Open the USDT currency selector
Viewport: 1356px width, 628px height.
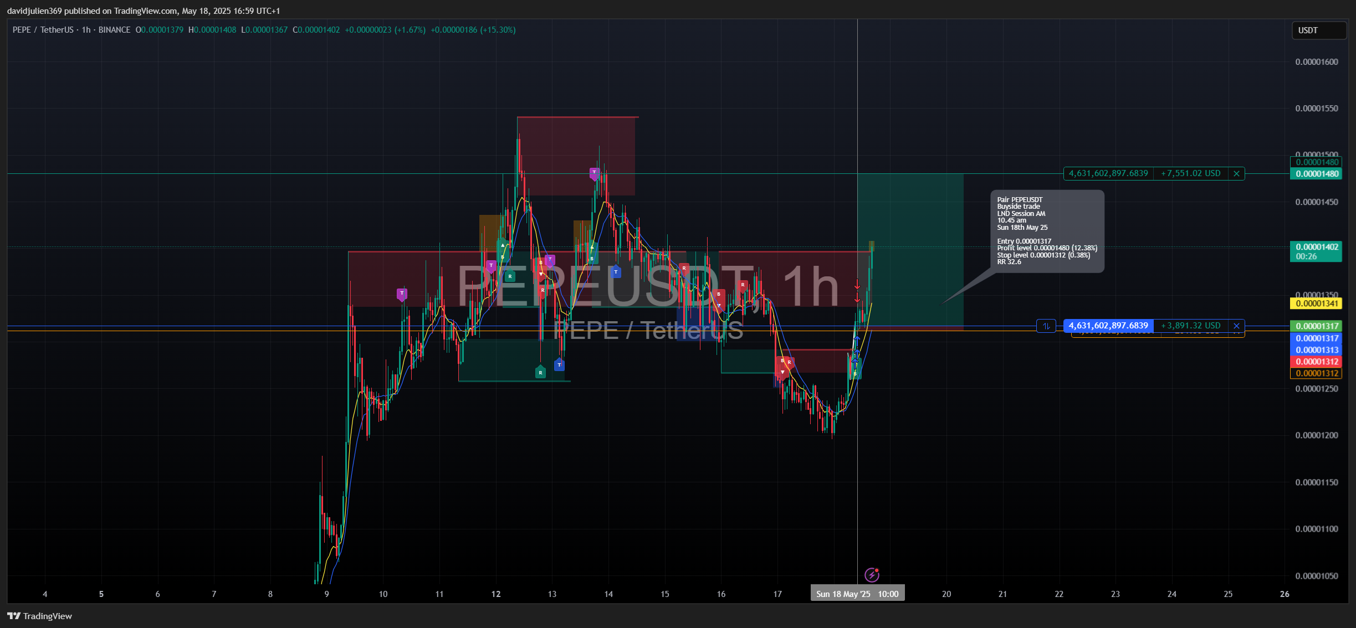click(x=1318, y=30)
